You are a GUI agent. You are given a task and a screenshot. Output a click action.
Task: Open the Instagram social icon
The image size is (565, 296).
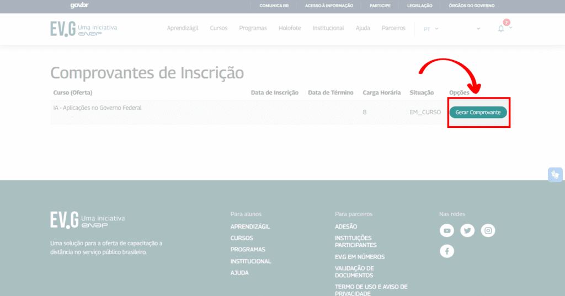pyautogui.click(x=488, y=230)
